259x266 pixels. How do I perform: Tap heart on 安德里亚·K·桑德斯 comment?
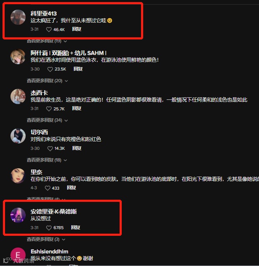point(49,228)
